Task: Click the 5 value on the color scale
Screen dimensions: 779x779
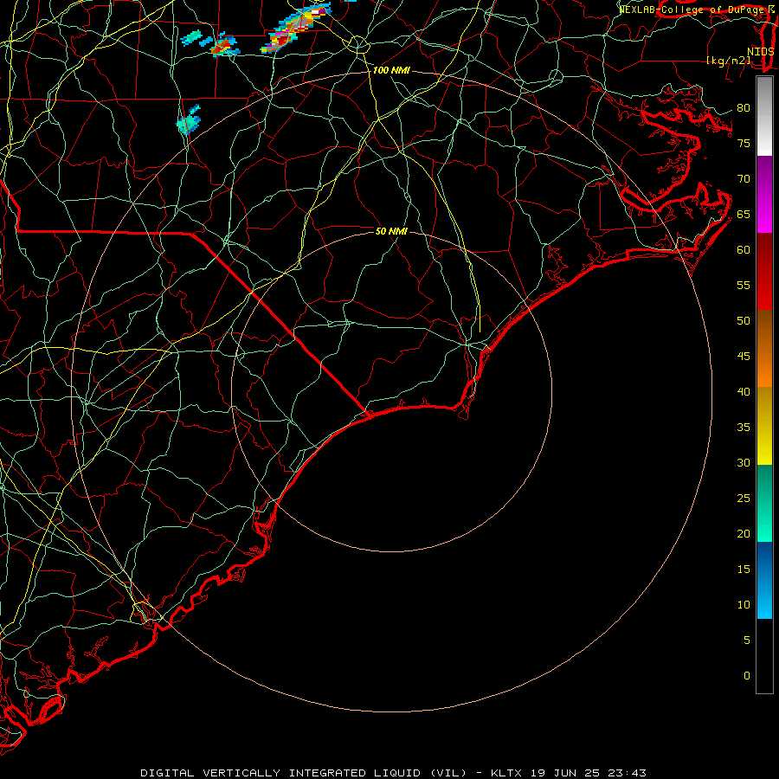Action: pyautogui.click(x=747, y=641)
